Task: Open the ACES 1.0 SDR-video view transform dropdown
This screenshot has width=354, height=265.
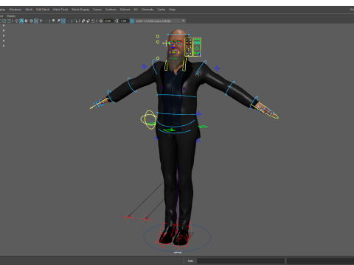Action: pos(160,21)
